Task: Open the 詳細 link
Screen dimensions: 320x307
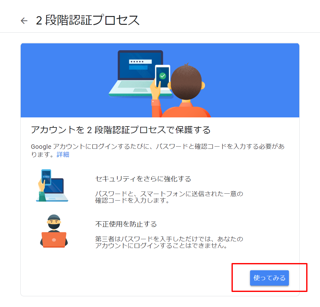Action: coord(63,155)
